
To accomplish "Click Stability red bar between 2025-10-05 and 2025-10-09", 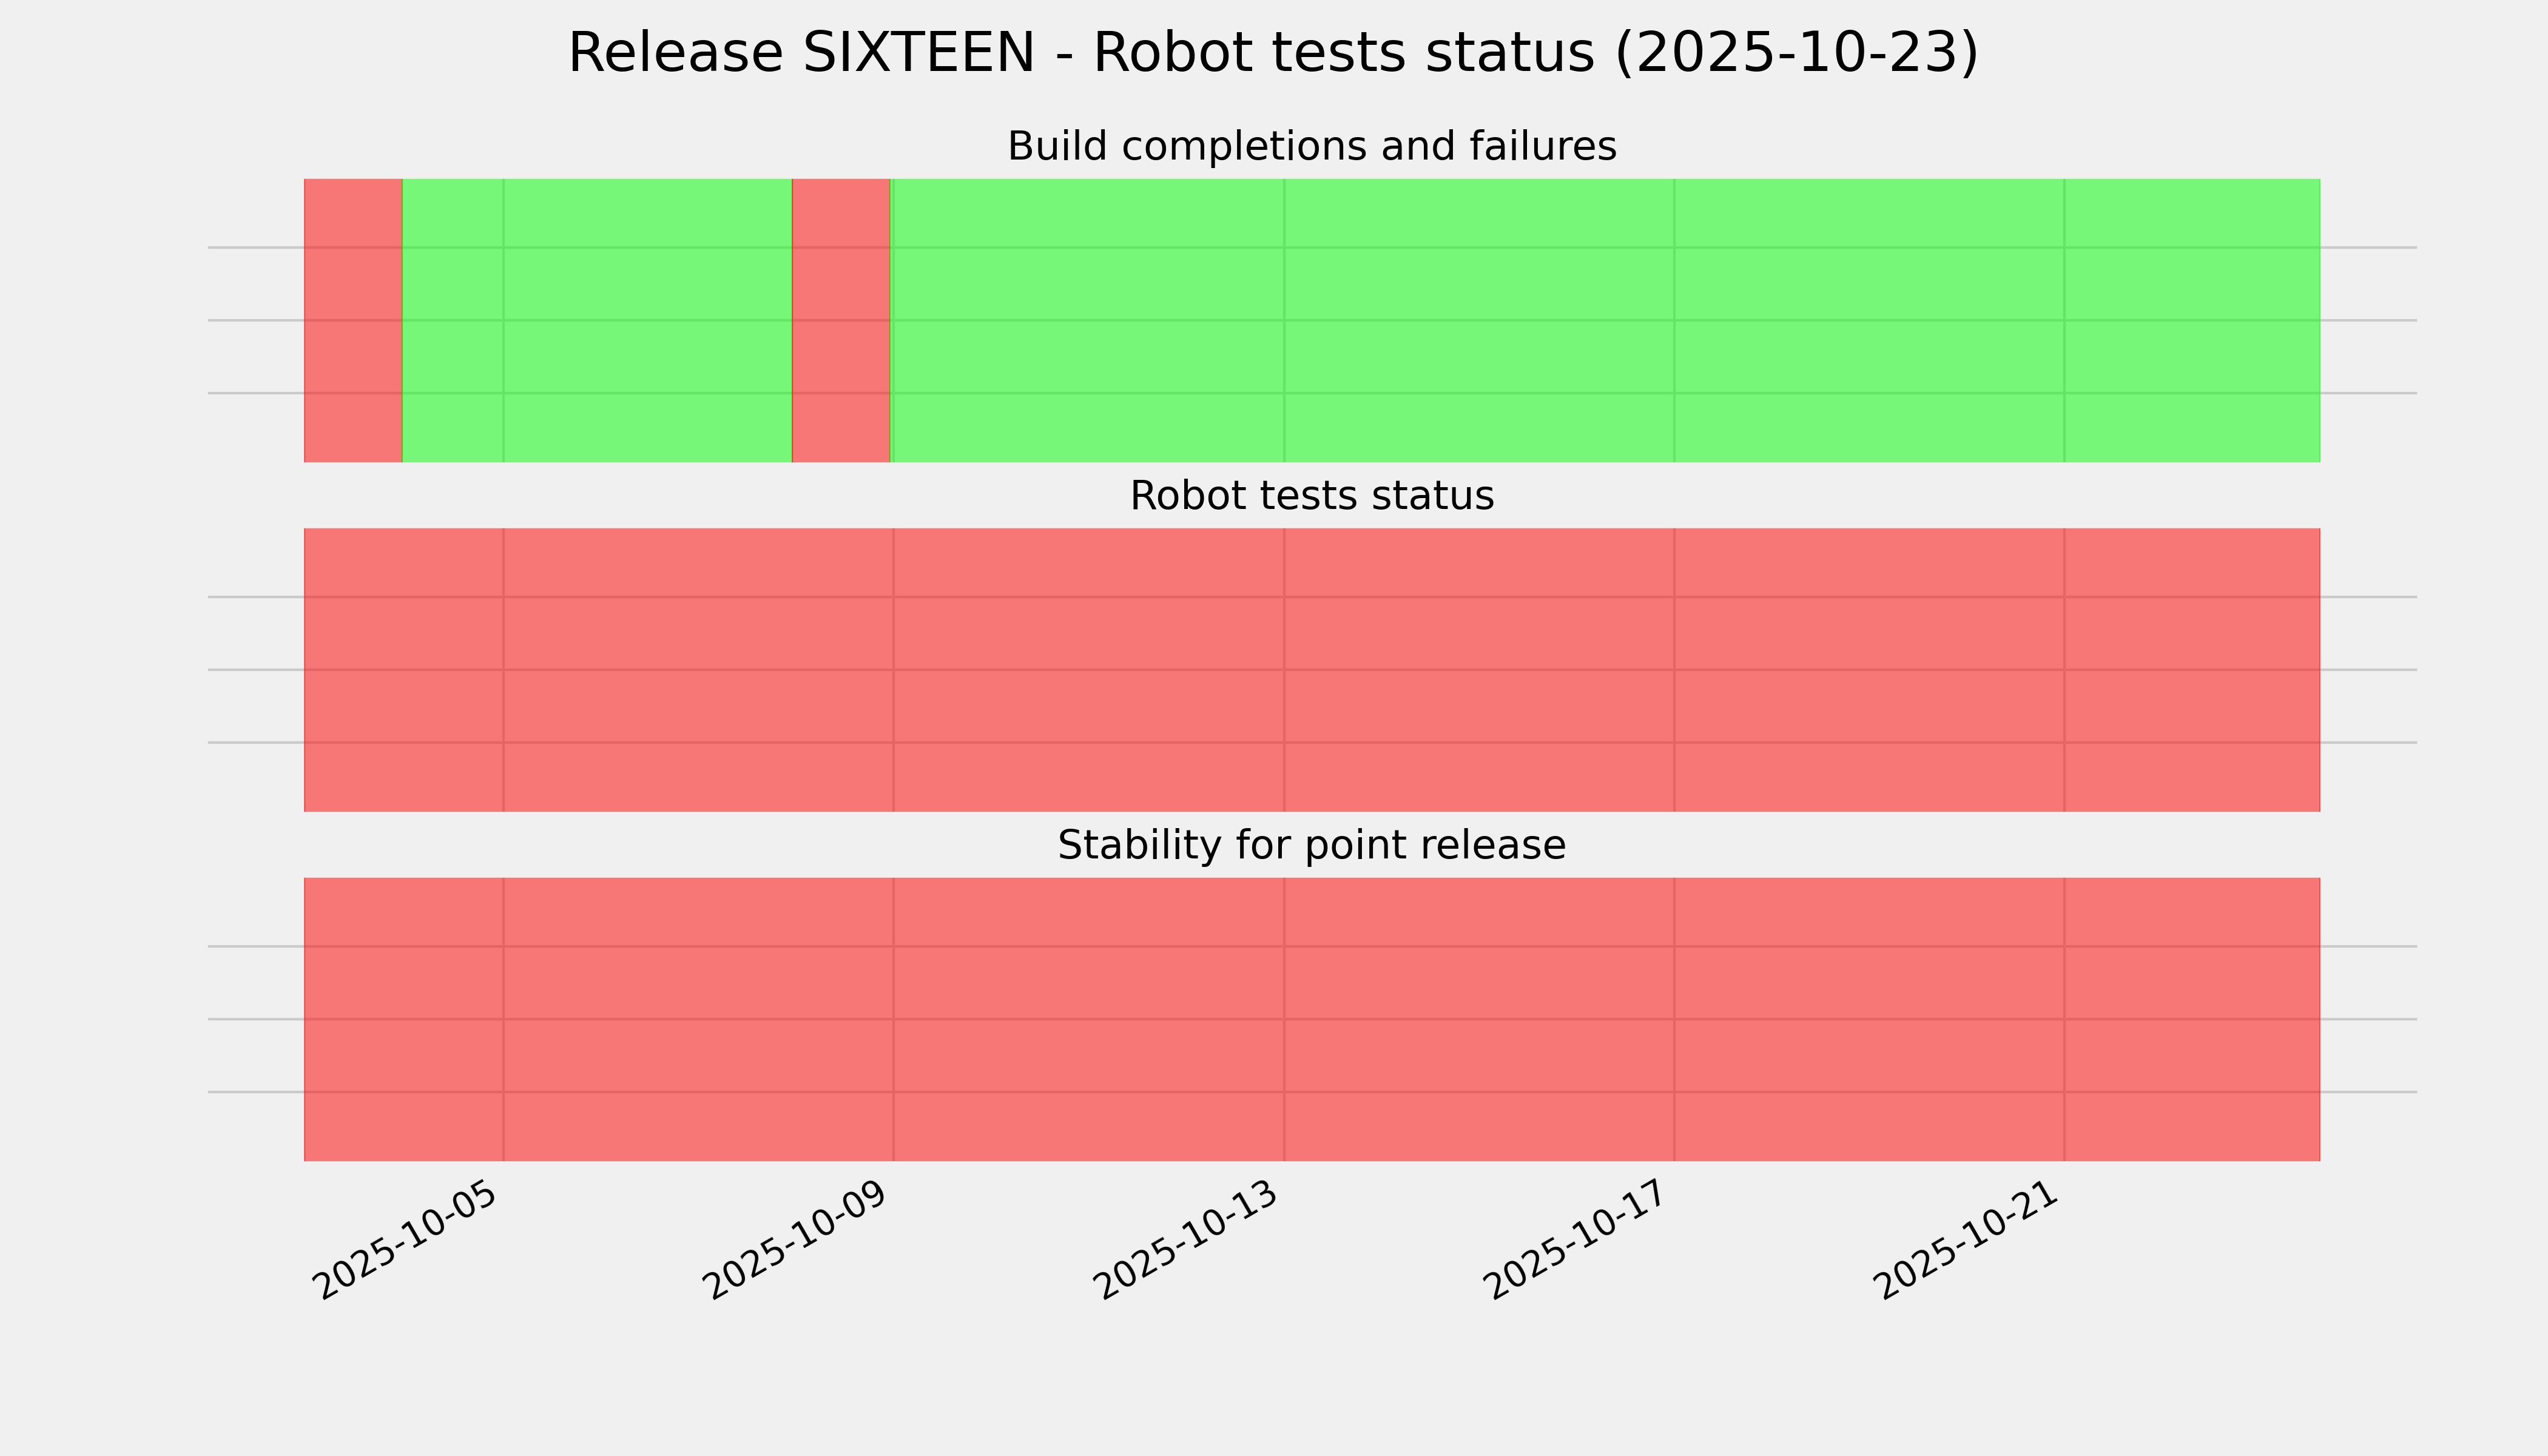I will [698, 1019].
